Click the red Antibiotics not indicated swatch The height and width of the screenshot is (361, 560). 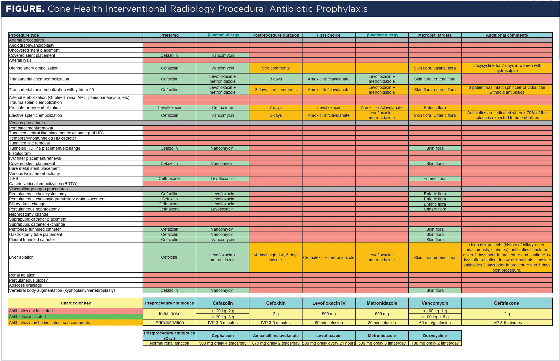76,311
